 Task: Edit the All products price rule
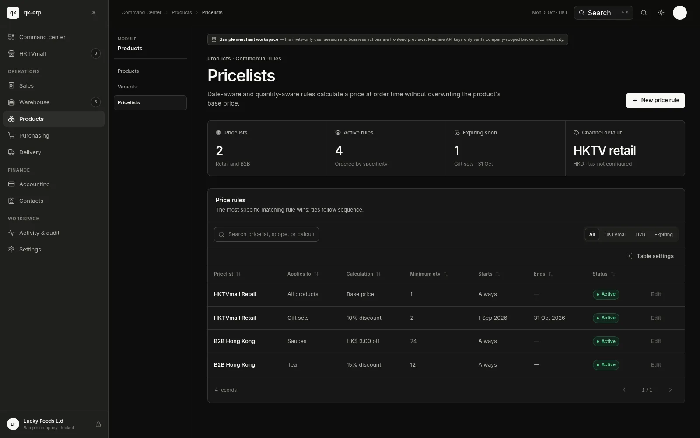coord(656,294)
